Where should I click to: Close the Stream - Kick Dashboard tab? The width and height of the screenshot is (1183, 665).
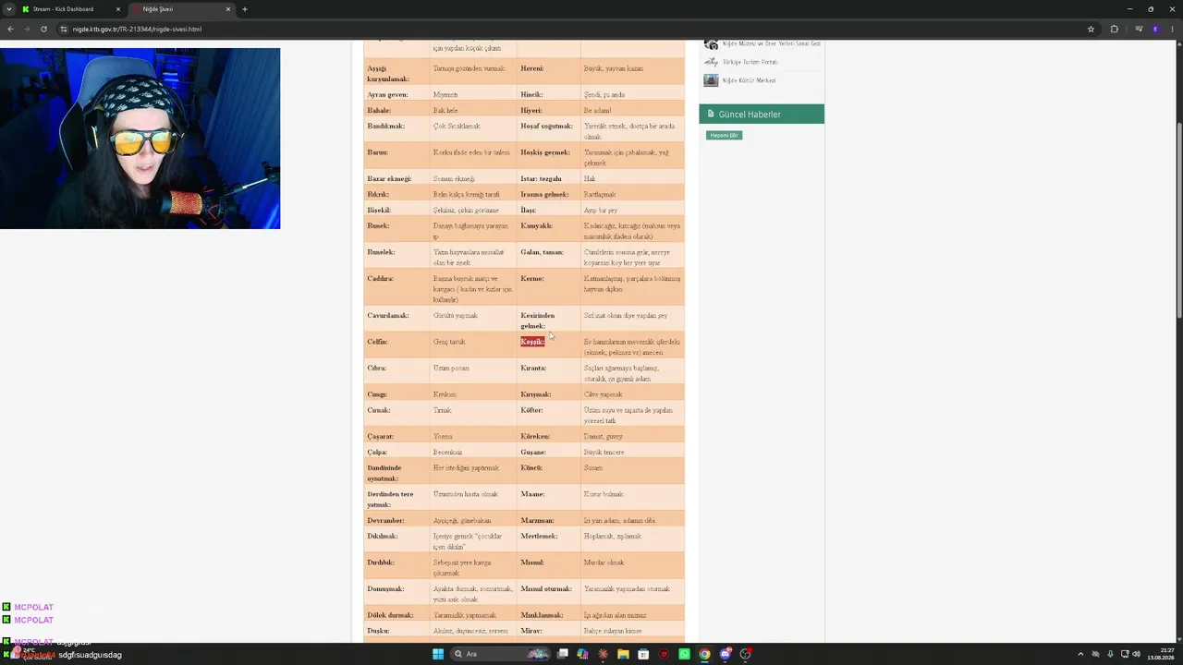pyautogui.click(x=117, y=9)
